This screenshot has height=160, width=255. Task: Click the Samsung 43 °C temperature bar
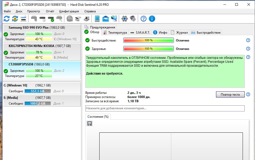[x=39, y=39]
